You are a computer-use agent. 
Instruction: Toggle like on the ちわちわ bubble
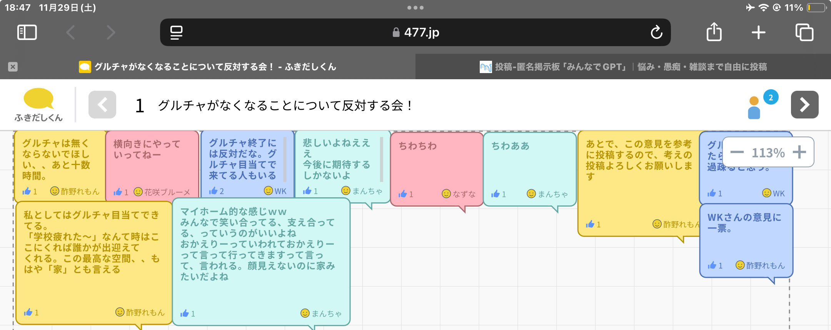pos(403,194)
